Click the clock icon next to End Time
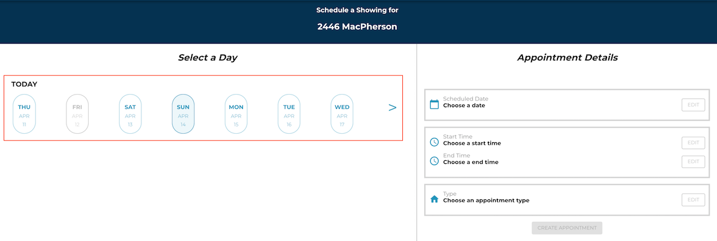This screenshot has width=717, height=241. tap(434, 161)
